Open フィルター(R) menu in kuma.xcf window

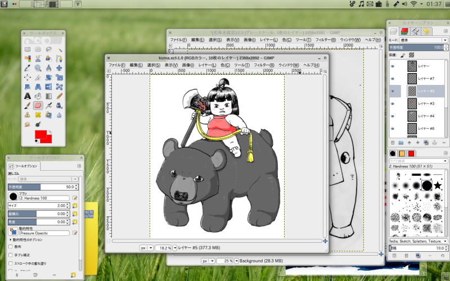click(264, 65)
